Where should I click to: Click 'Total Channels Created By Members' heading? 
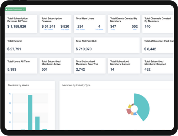[158, 20]
